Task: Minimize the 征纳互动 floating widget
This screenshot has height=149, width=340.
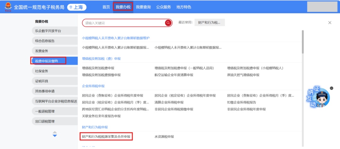Action: tap(331, 88)
